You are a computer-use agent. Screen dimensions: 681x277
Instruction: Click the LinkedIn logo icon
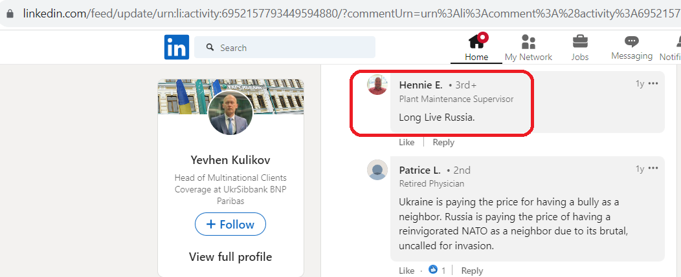click(177, 47)
